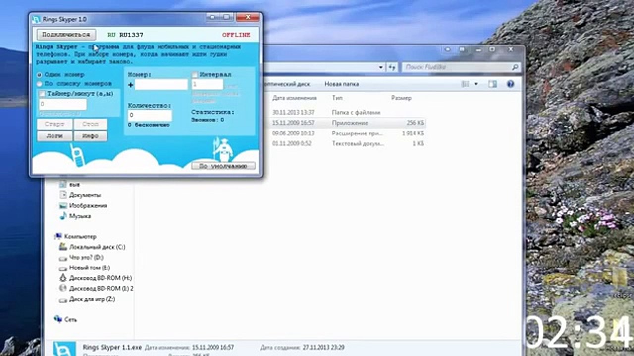
Task: Click the Статистика label
Action: (x=213, y=112)
